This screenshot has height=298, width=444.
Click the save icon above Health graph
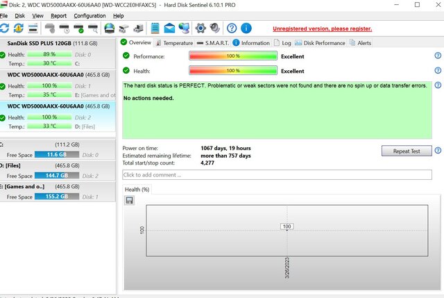(129, 200)
